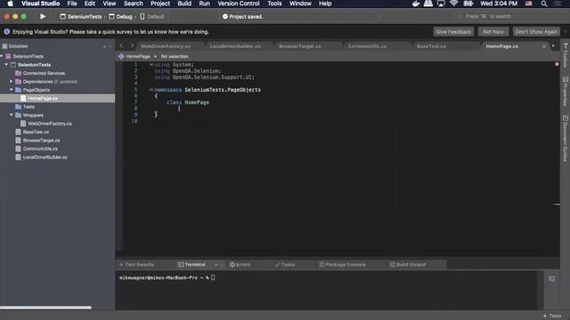Screen dimensions: 570x320
Task: Click the info icon in the survey banner
Action: pyautogui.click(x=6, y=32)
